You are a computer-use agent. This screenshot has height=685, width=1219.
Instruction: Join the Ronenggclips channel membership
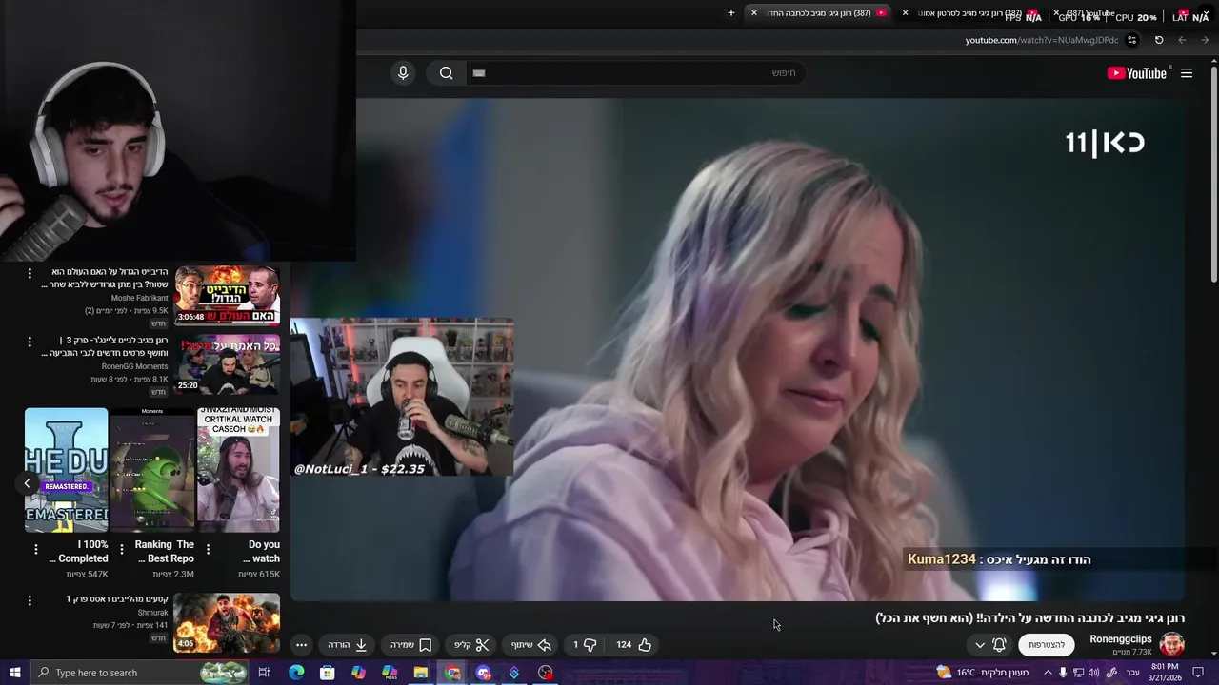click(x=1046, y=644)
